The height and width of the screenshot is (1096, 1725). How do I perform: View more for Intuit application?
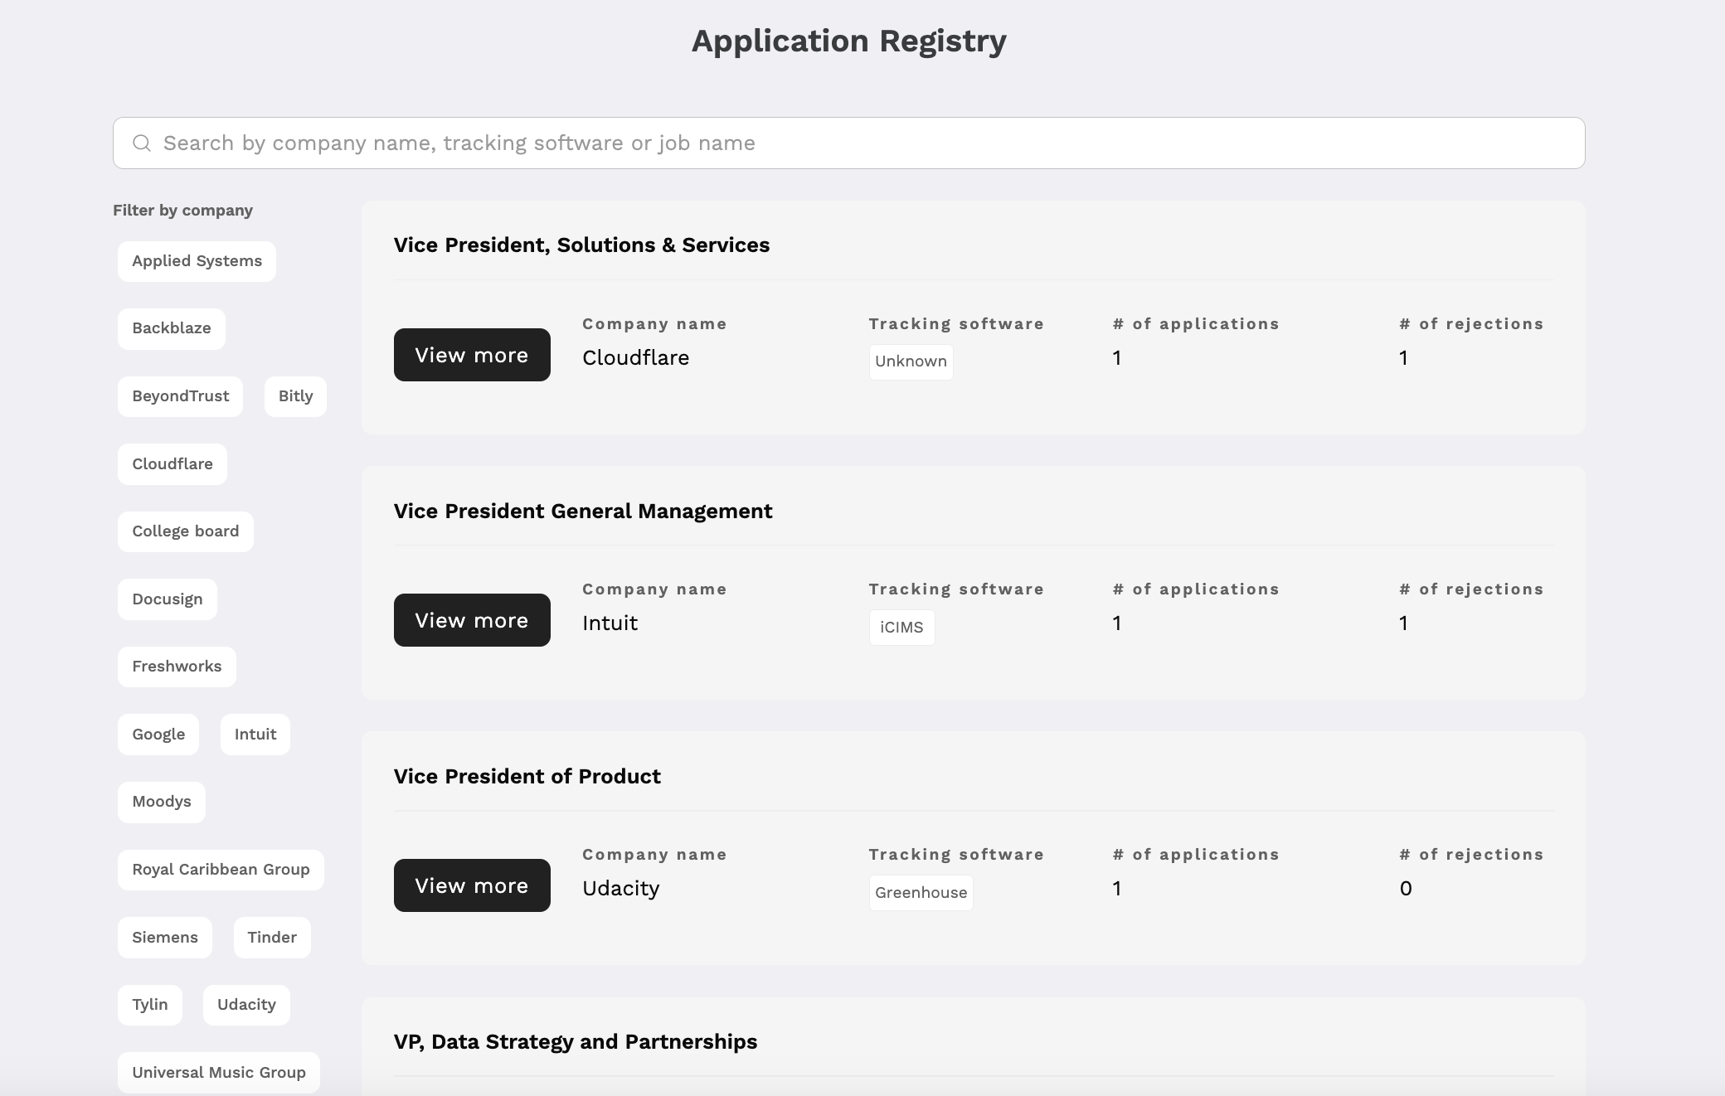pos(472,620)
